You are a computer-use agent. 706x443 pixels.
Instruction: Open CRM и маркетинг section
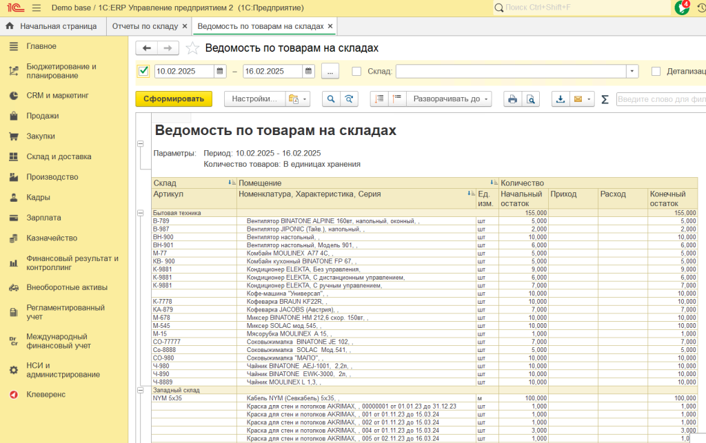[57, 95]
